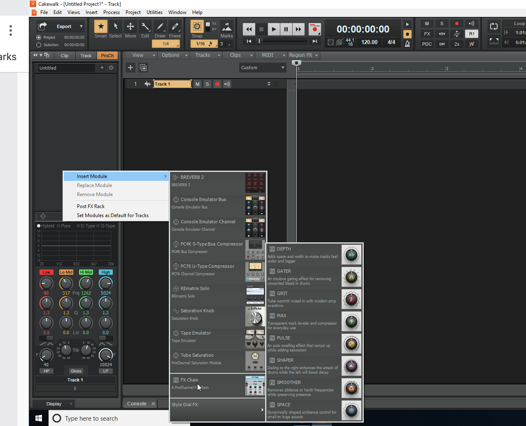Click the ProChannel power icon beside Untitled

click(111, 68)
